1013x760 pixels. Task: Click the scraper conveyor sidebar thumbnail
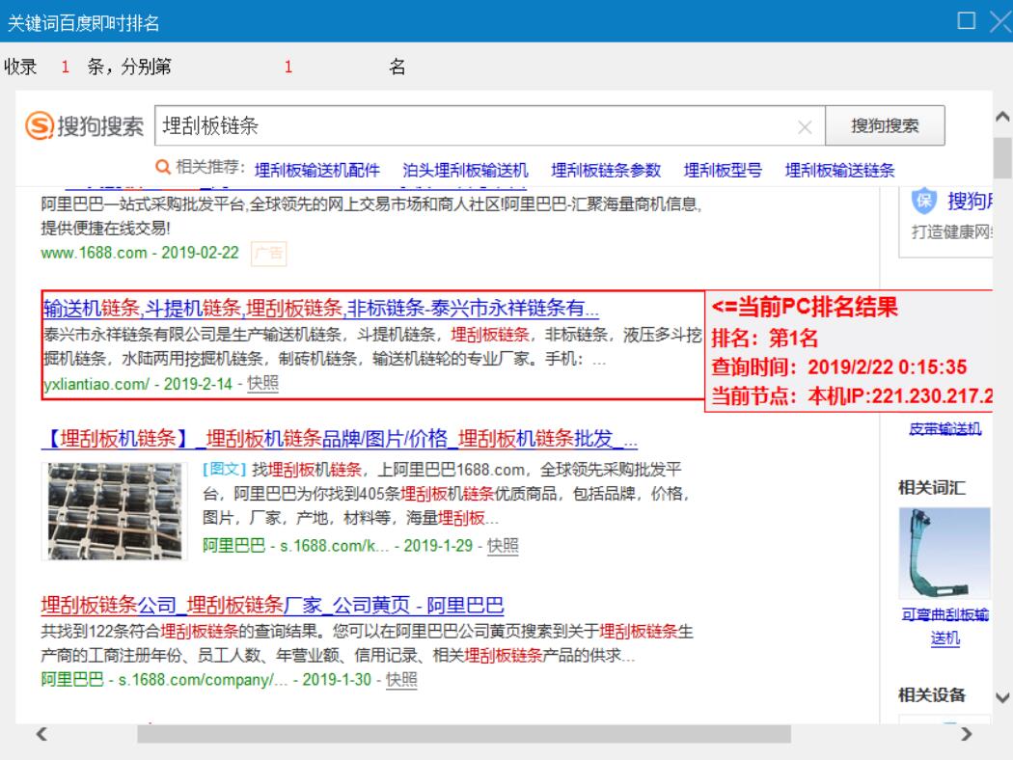944,554
